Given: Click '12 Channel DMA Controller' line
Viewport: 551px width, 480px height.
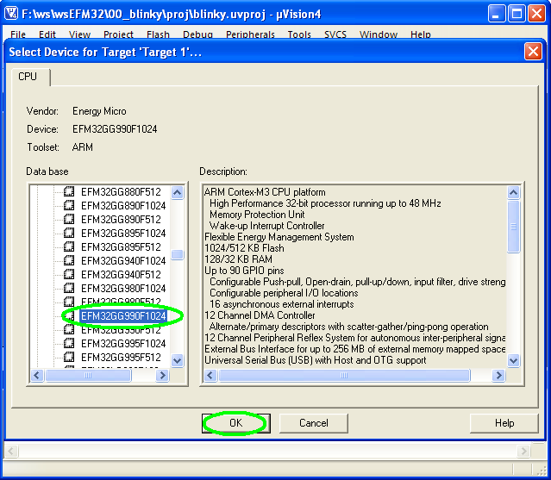Looking at the screenshot, I should pyautogui.click(x=260, y=315).
